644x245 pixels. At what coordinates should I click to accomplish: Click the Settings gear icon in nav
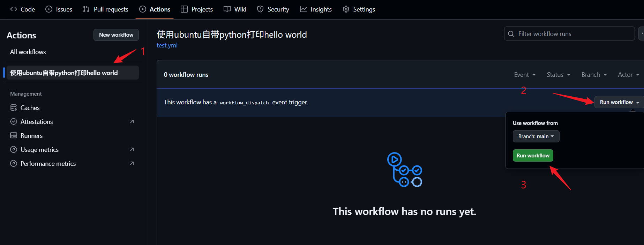(x=346, y=9)
